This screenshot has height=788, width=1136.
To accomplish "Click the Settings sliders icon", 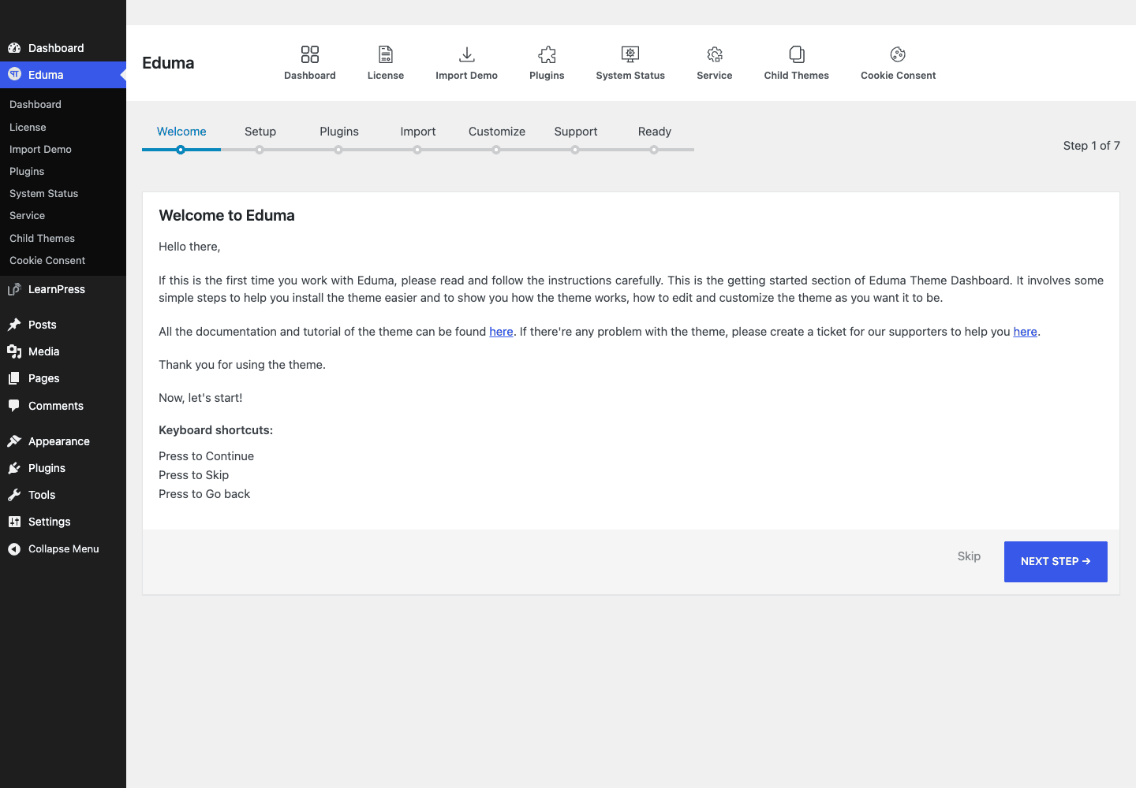I will [14, 522].
